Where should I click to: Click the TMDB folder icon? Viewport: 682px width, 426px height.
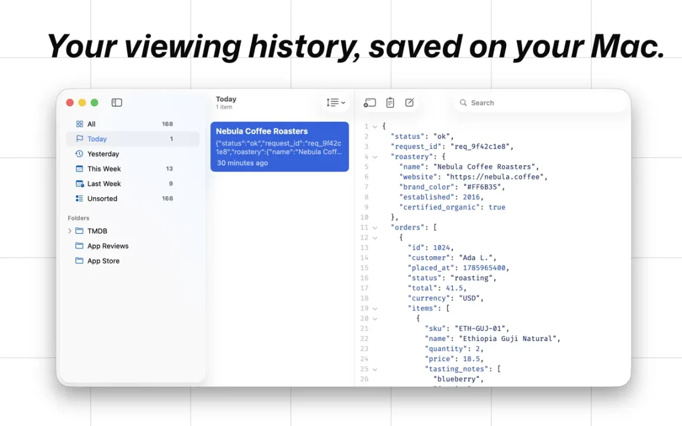(x=79, y=231)
